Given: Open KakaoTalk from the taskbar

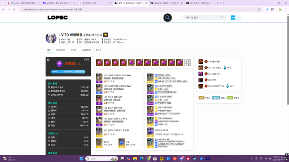Looking at the screenshot, I should [161, 158].
